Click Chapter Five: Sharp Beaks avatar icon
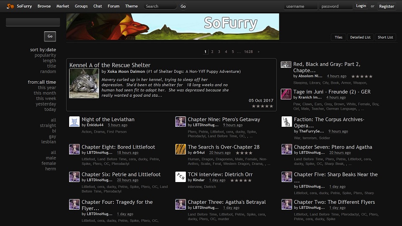402x226 pixels. 286,177
